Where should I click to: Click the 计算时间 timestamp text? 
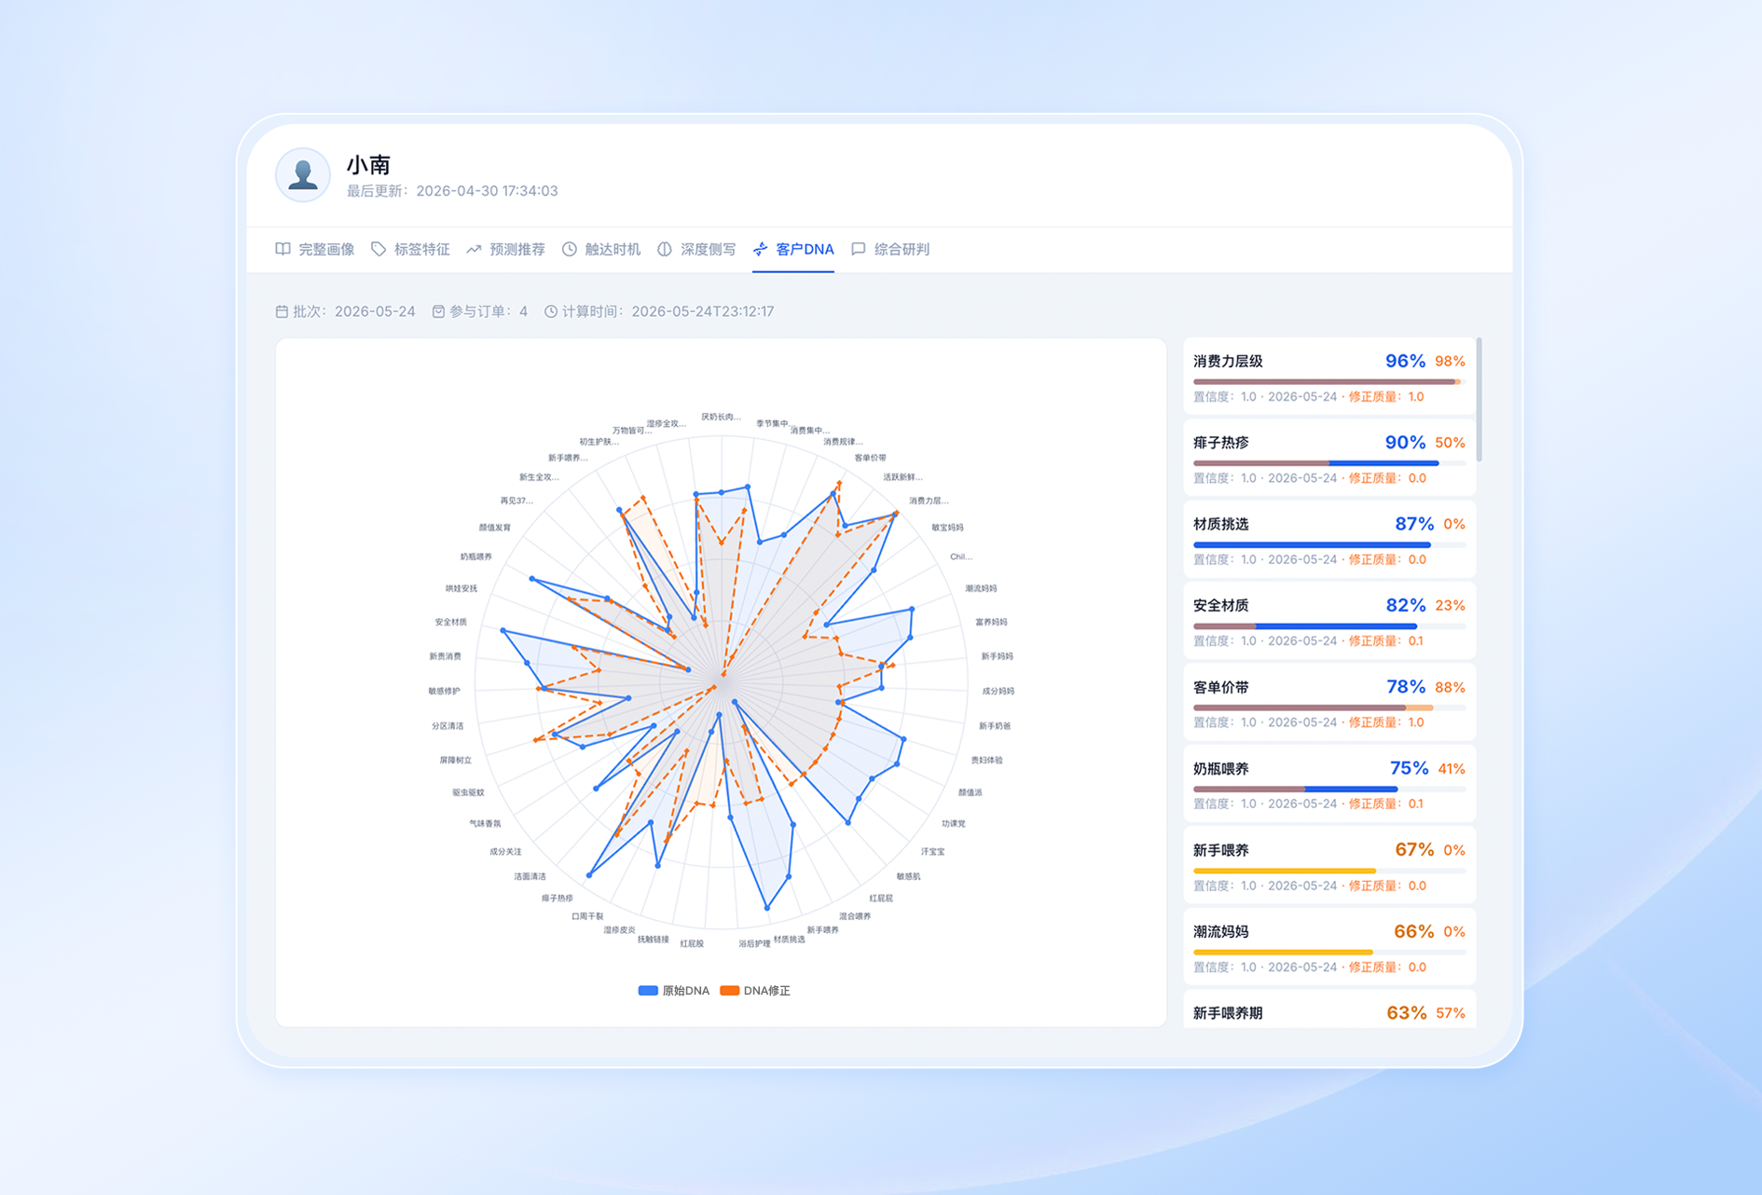668,311
